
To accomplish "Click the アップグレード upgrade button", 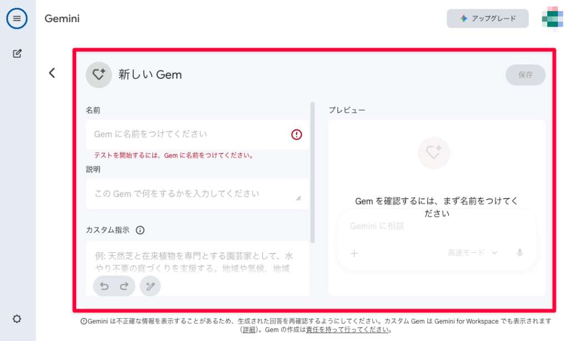I will [x=487, y=18].
